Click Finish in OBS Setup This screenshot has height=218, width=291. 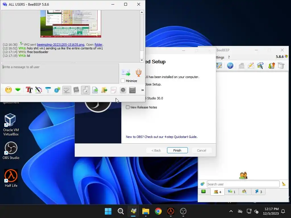177,150
